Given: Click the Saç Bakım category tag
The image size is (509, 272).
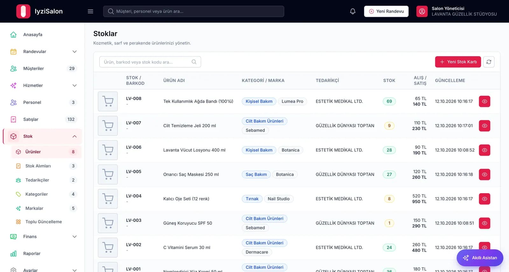Looking at the screenshot, I should 256,174.
